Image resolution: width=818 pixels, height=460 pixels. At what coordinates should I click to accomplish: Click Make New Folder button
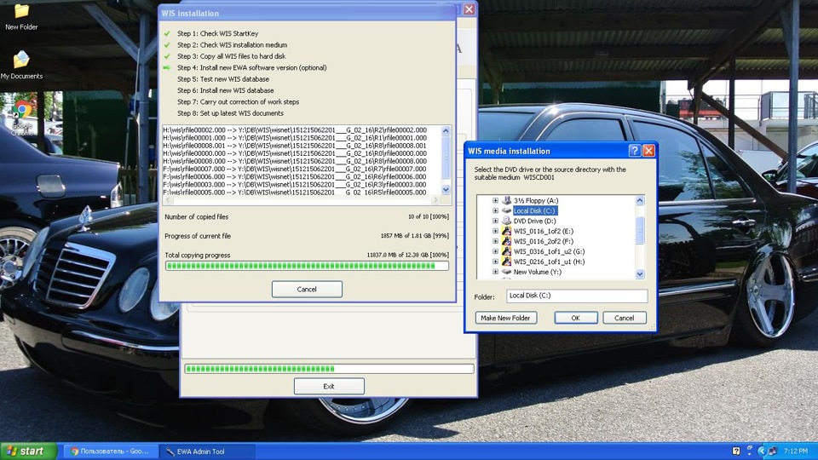click(x=505, y=318)
